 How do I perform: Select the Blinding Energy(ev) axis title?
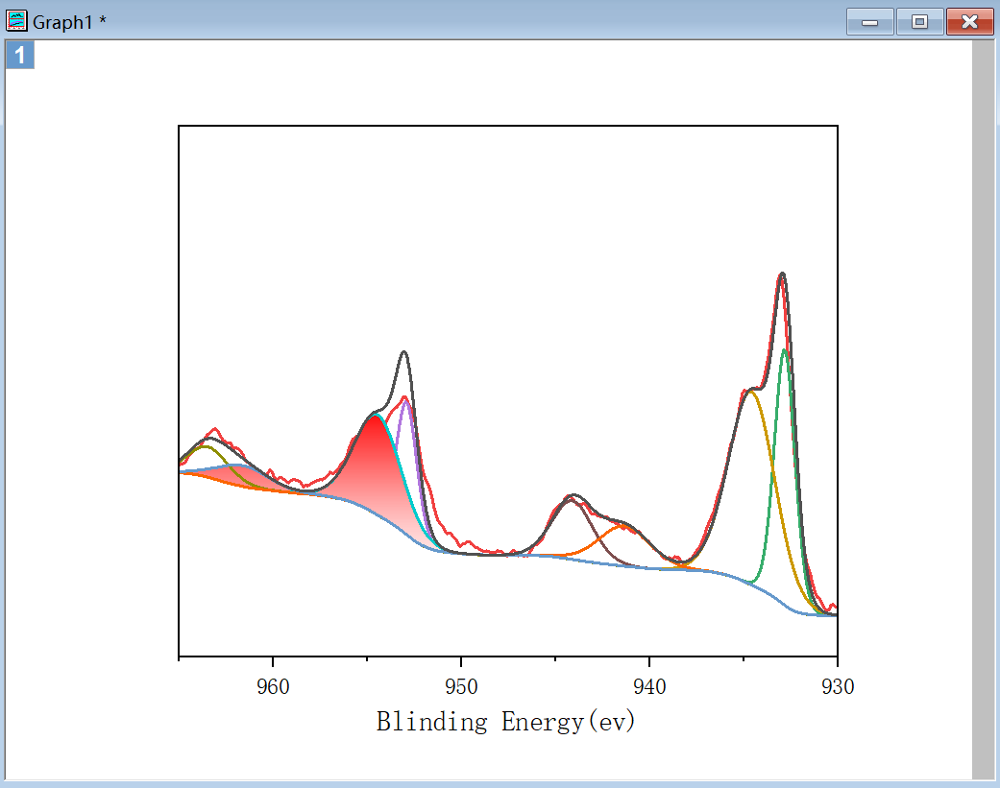click(506, 722)
